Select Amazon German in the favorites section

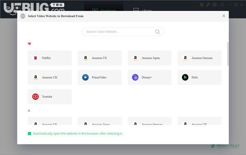[x=200, y=58]
